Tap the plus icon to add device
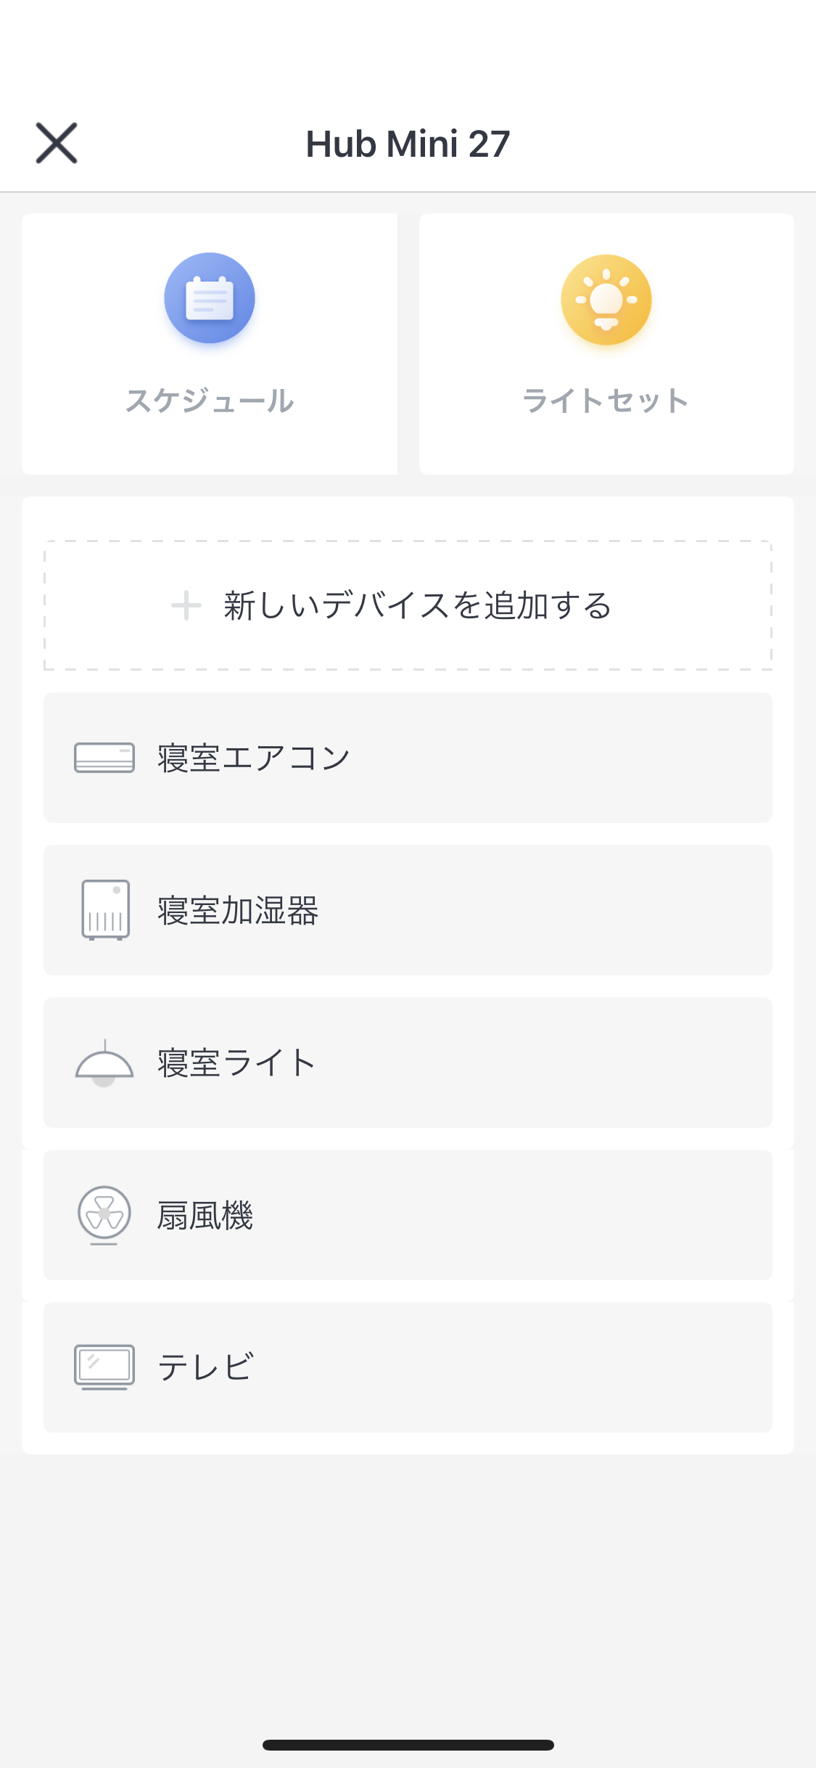Viewport: 816px width, 1768px height. tap(186, 605)
